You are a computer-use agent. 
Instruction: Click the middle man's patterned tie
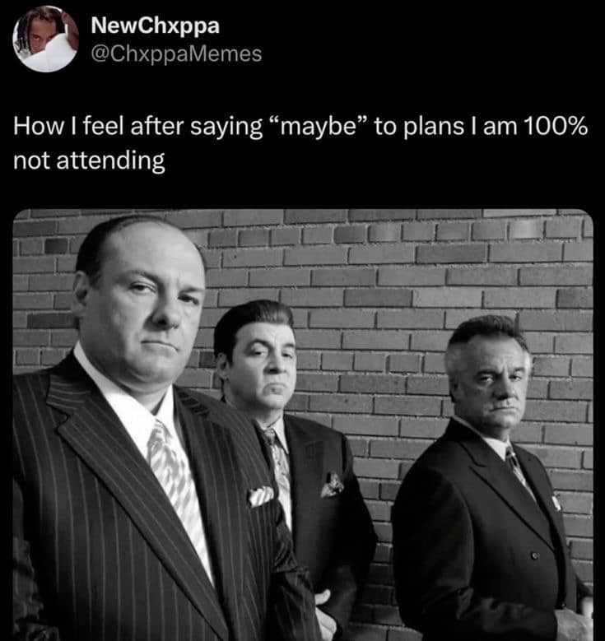click(x=280, y=469)
